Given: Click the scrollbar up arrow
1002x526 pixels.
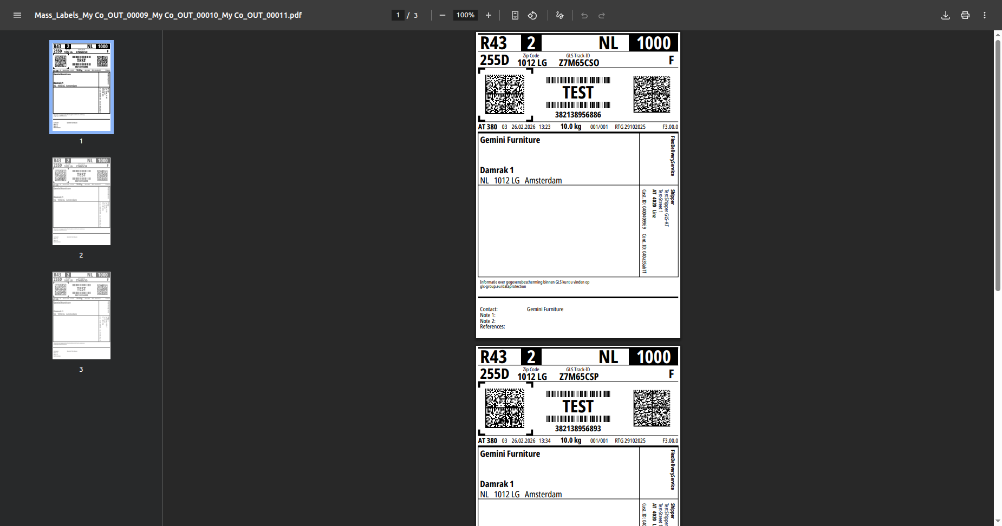Looking at the screenshot, I should 998,35.
